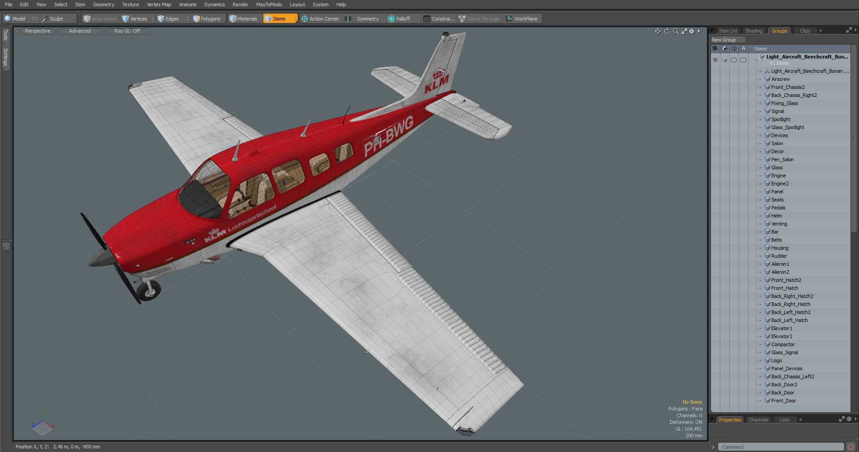Click the lock column header icon
859x452 pixels.
tap(734, 49)
